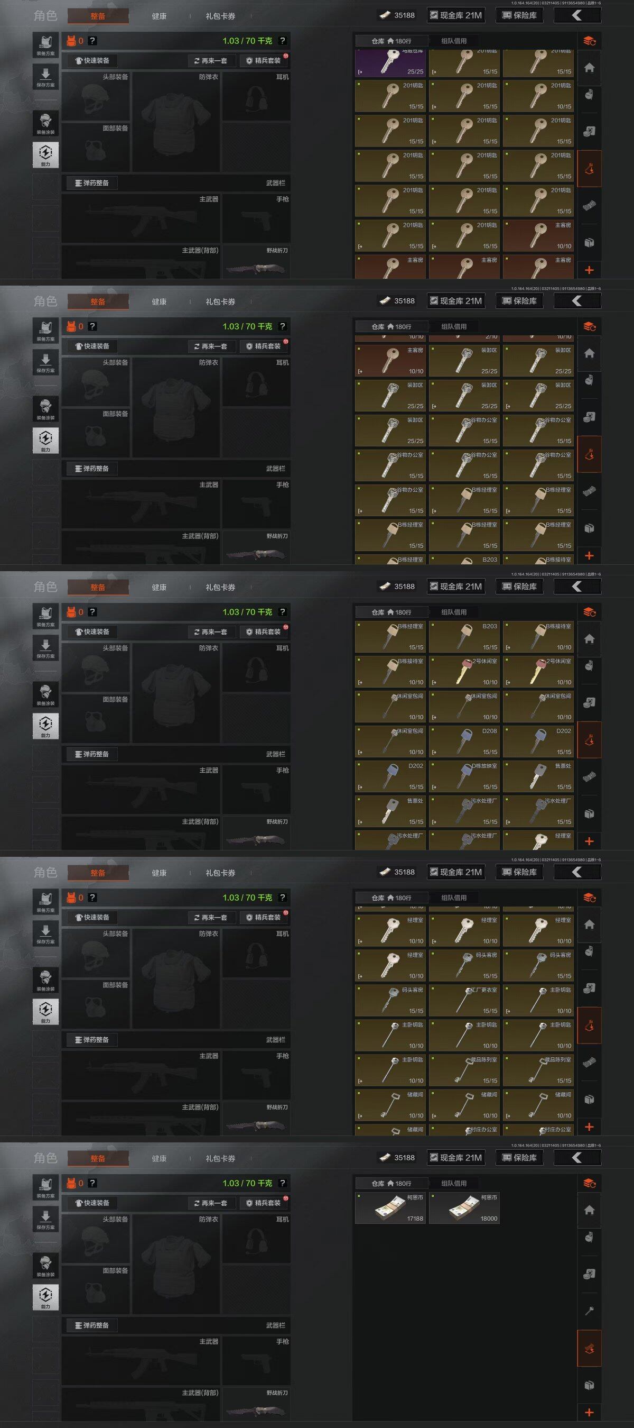Pick the 主客房 key beside 装卸区 keys
Image resolution: width=634 pixels, height=1428 pixels.
pyautogui.click(x=390, y=360)
